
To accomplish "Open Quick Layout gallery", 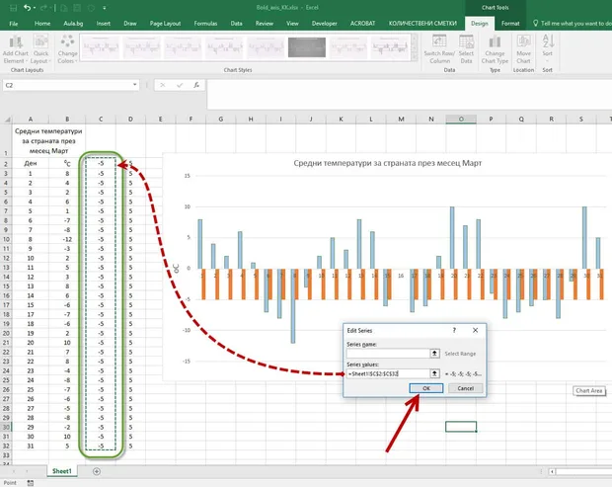I will pos(40,48).
